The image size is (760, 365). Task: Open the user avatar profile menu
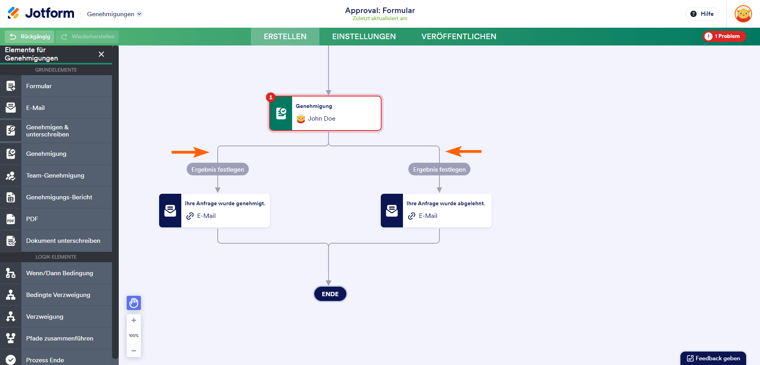743,14
